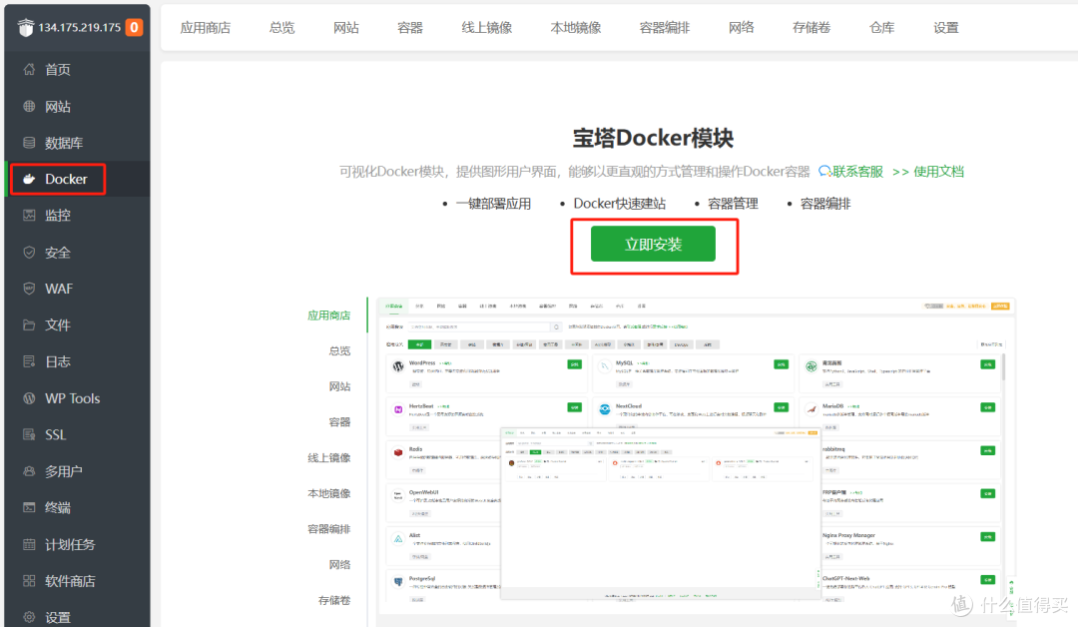This screenshot has width=1078, height=627.
Task: Click the Docker快速建站 bullet text
Action: coord(620,204)
